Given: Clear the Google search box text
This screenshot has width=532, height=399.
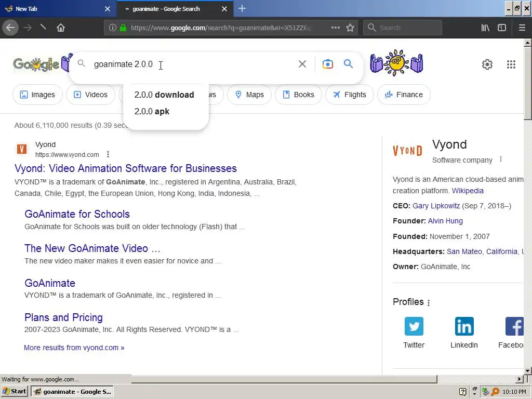Looking at the screenshot, I should (302, 64).
